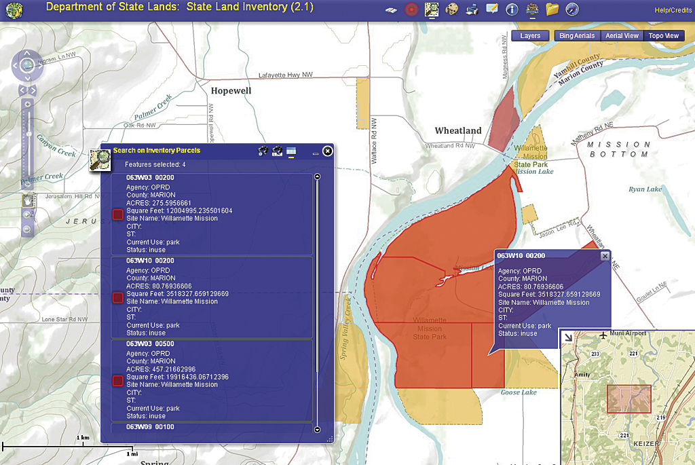Click the Search on Inventory Parcels widget icon

click(x=100, y=160)
